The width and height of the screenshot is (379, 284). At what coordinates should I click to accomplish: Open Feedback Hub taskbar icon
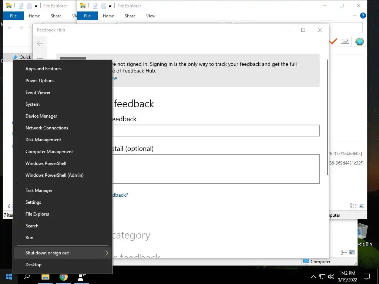point(82,277)
